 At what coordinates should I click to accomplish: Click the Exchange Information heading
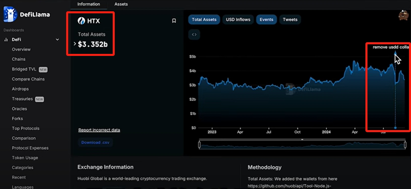pyautogui.click(x=105, y=167)
